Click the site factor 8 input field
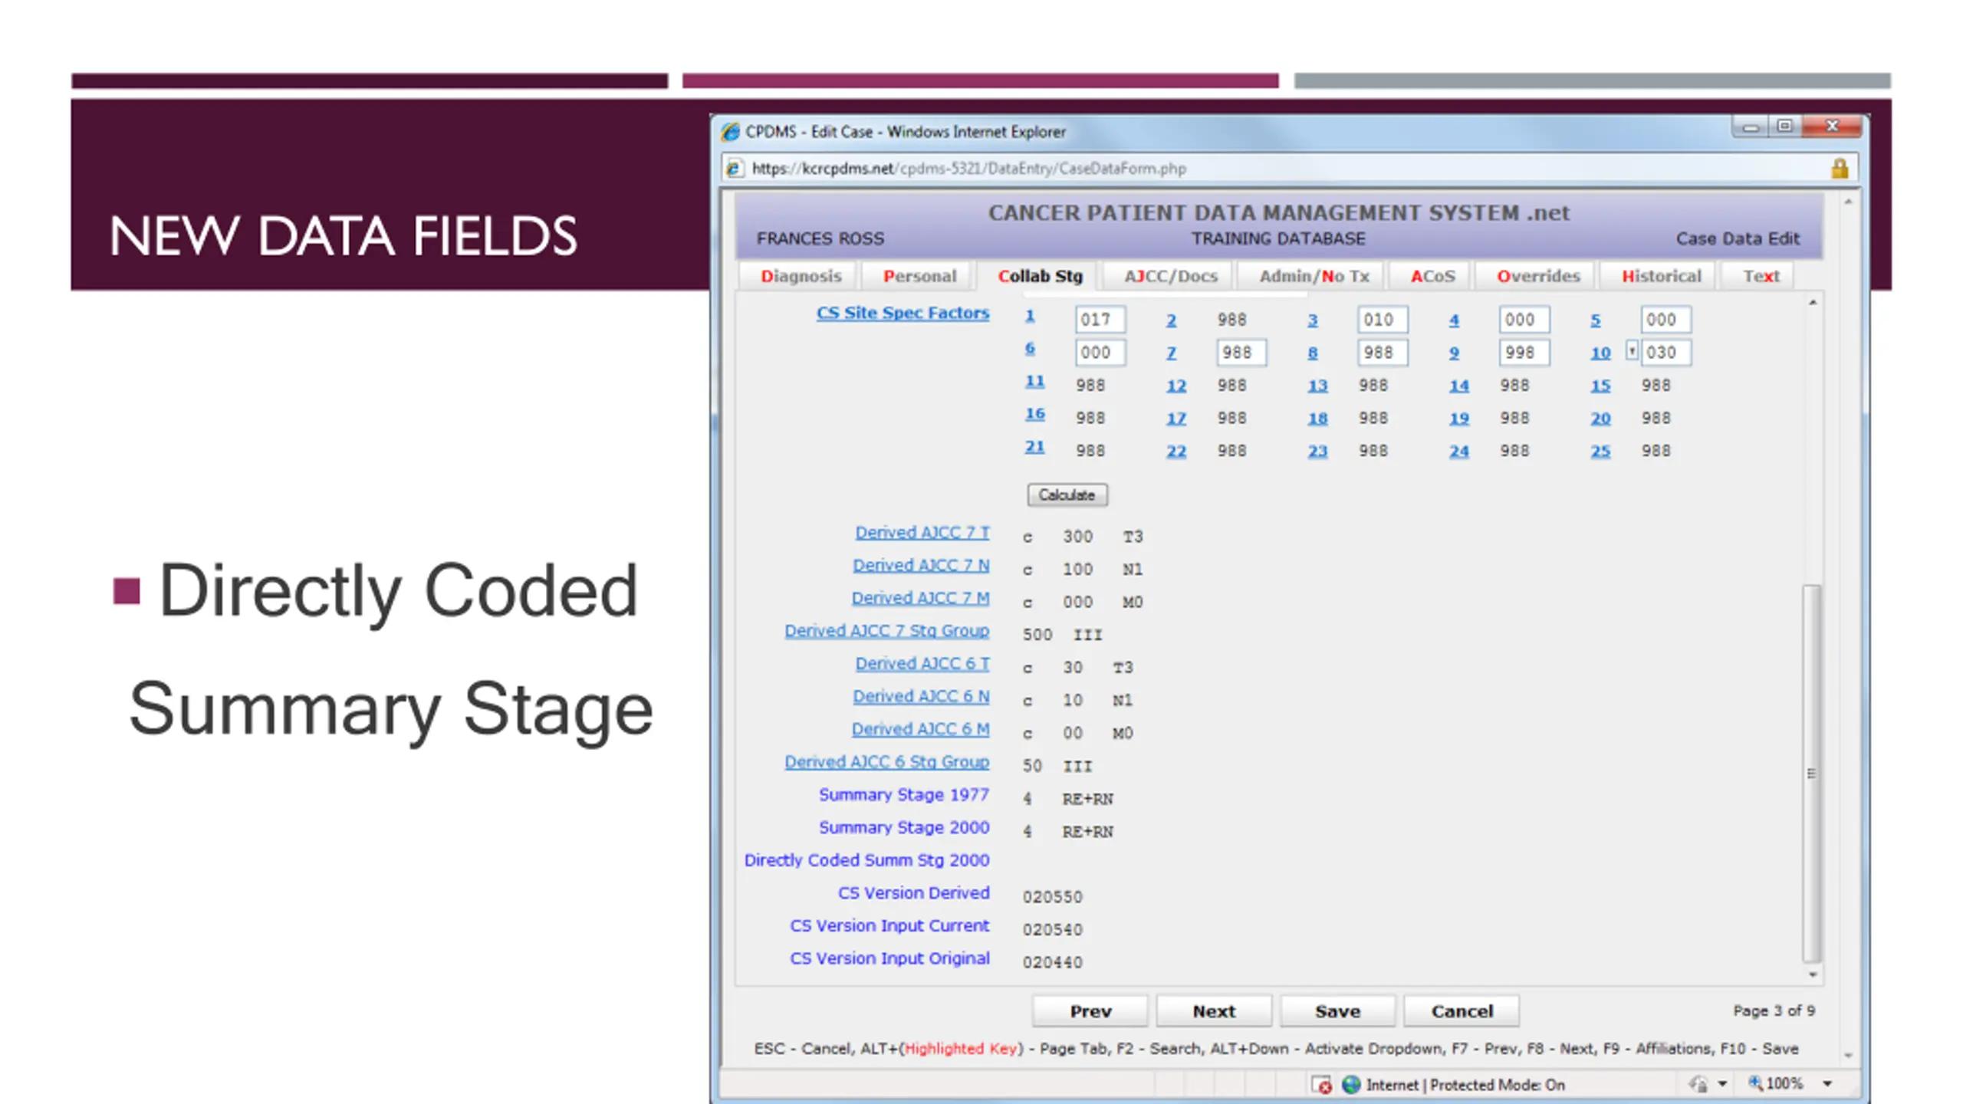Image resolution: width=1963 pixels, height=1104 pixels. tap(1383, 353)
